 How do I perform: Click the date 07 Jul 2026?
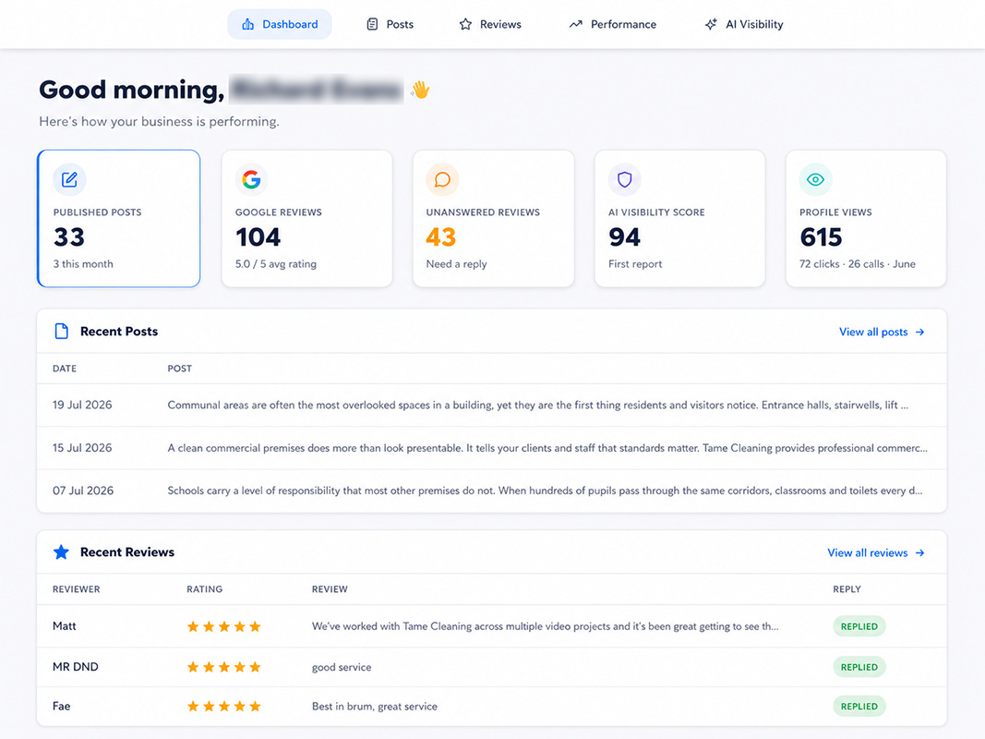[83, 491]
